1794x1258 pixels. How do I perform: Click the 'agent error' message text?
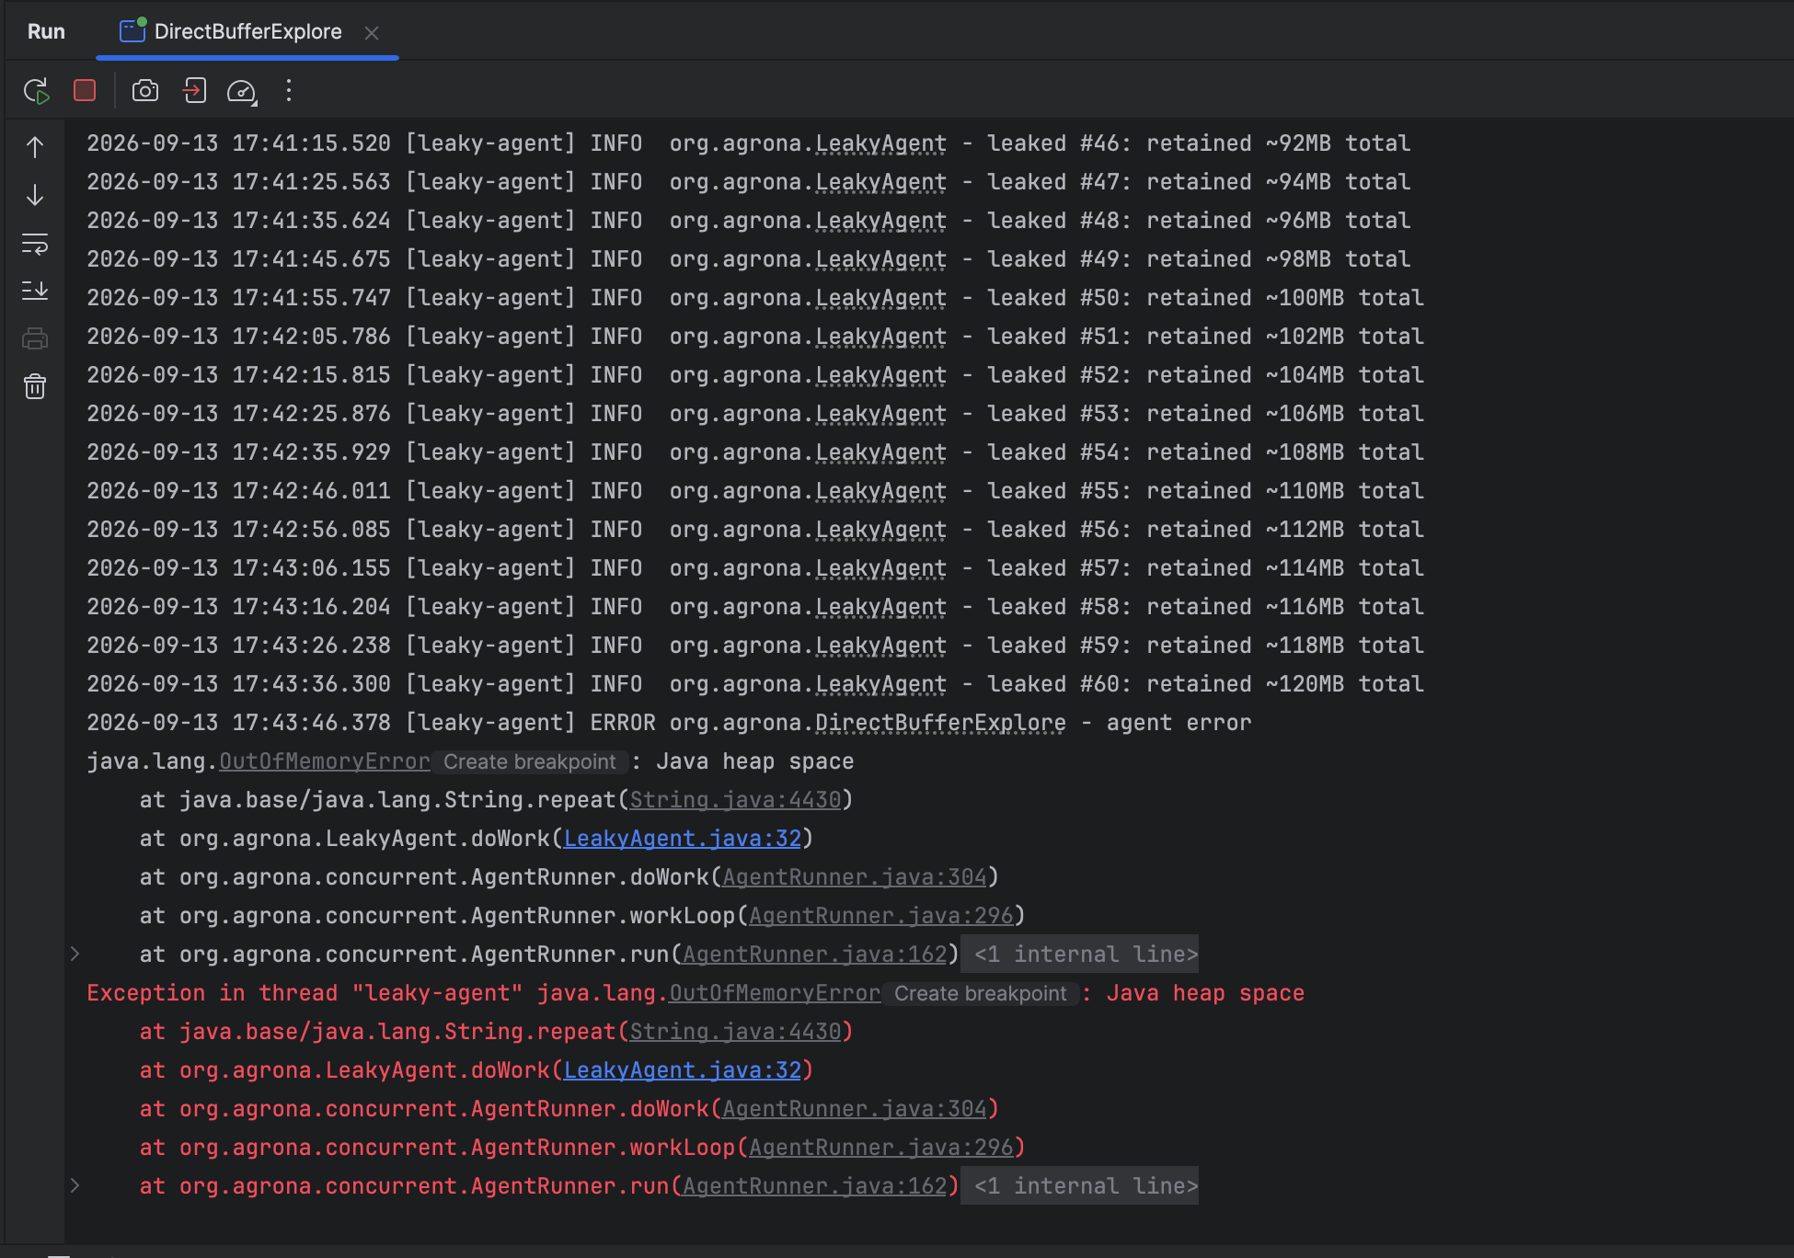(1179, 723)
